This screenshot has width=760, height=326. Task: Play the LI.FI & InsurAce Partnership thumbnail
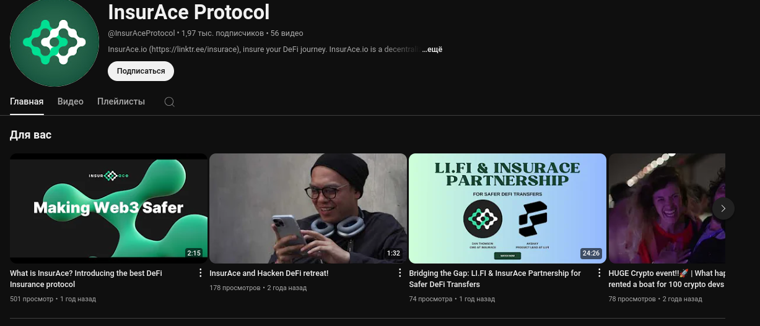point(507,208)
